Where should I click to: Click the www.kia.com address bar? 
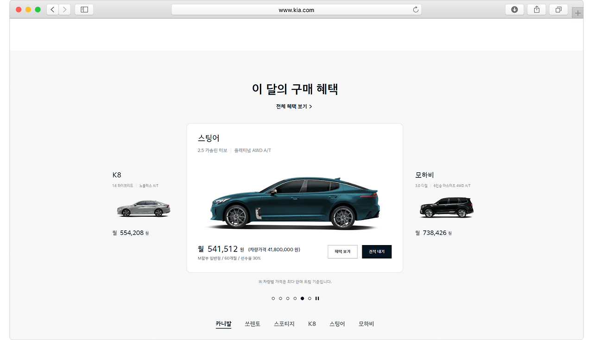(x=296, y=10)
